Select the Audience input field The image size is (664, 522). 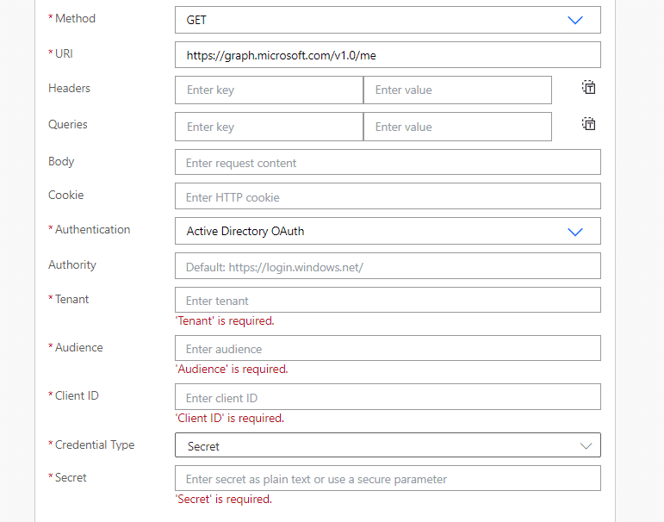pyautogui.click(x=388, y=348)
